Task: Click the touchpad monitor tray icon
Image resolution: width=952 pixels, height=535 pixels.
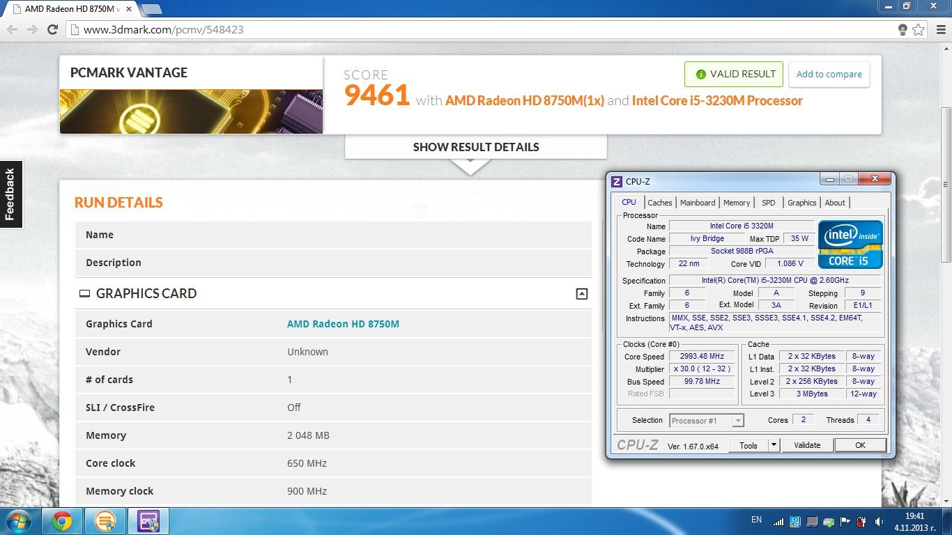Action: [812, 521]
